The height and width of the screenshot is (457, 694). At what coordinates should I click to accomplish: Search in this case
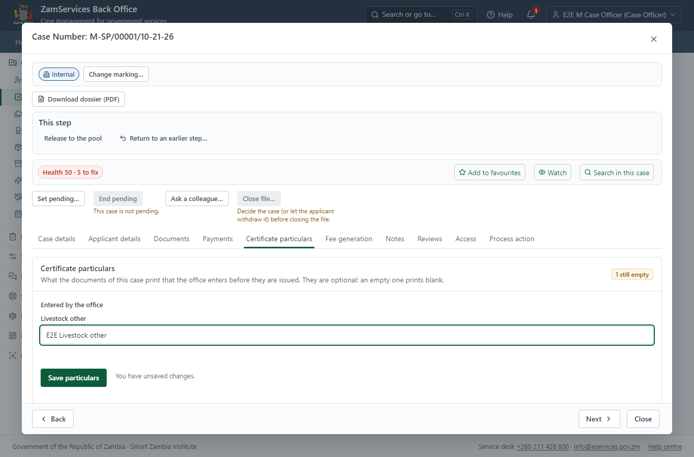pos(617,172)
